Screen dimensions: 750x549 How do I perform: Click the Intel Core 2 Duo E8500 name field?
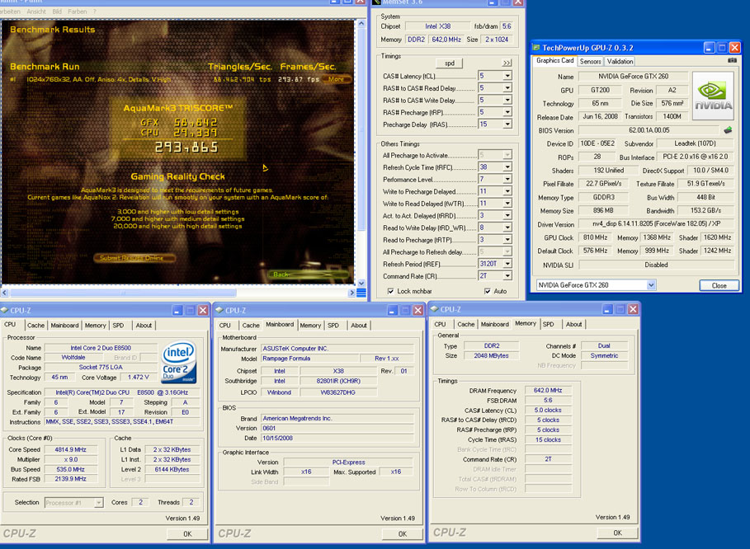point(101,348)
